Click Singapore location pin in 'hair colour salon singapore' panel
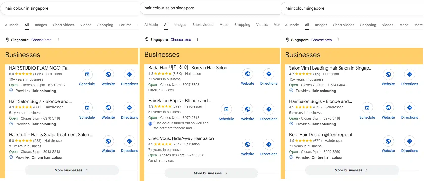424x181 pixels. tap(147, 39)
